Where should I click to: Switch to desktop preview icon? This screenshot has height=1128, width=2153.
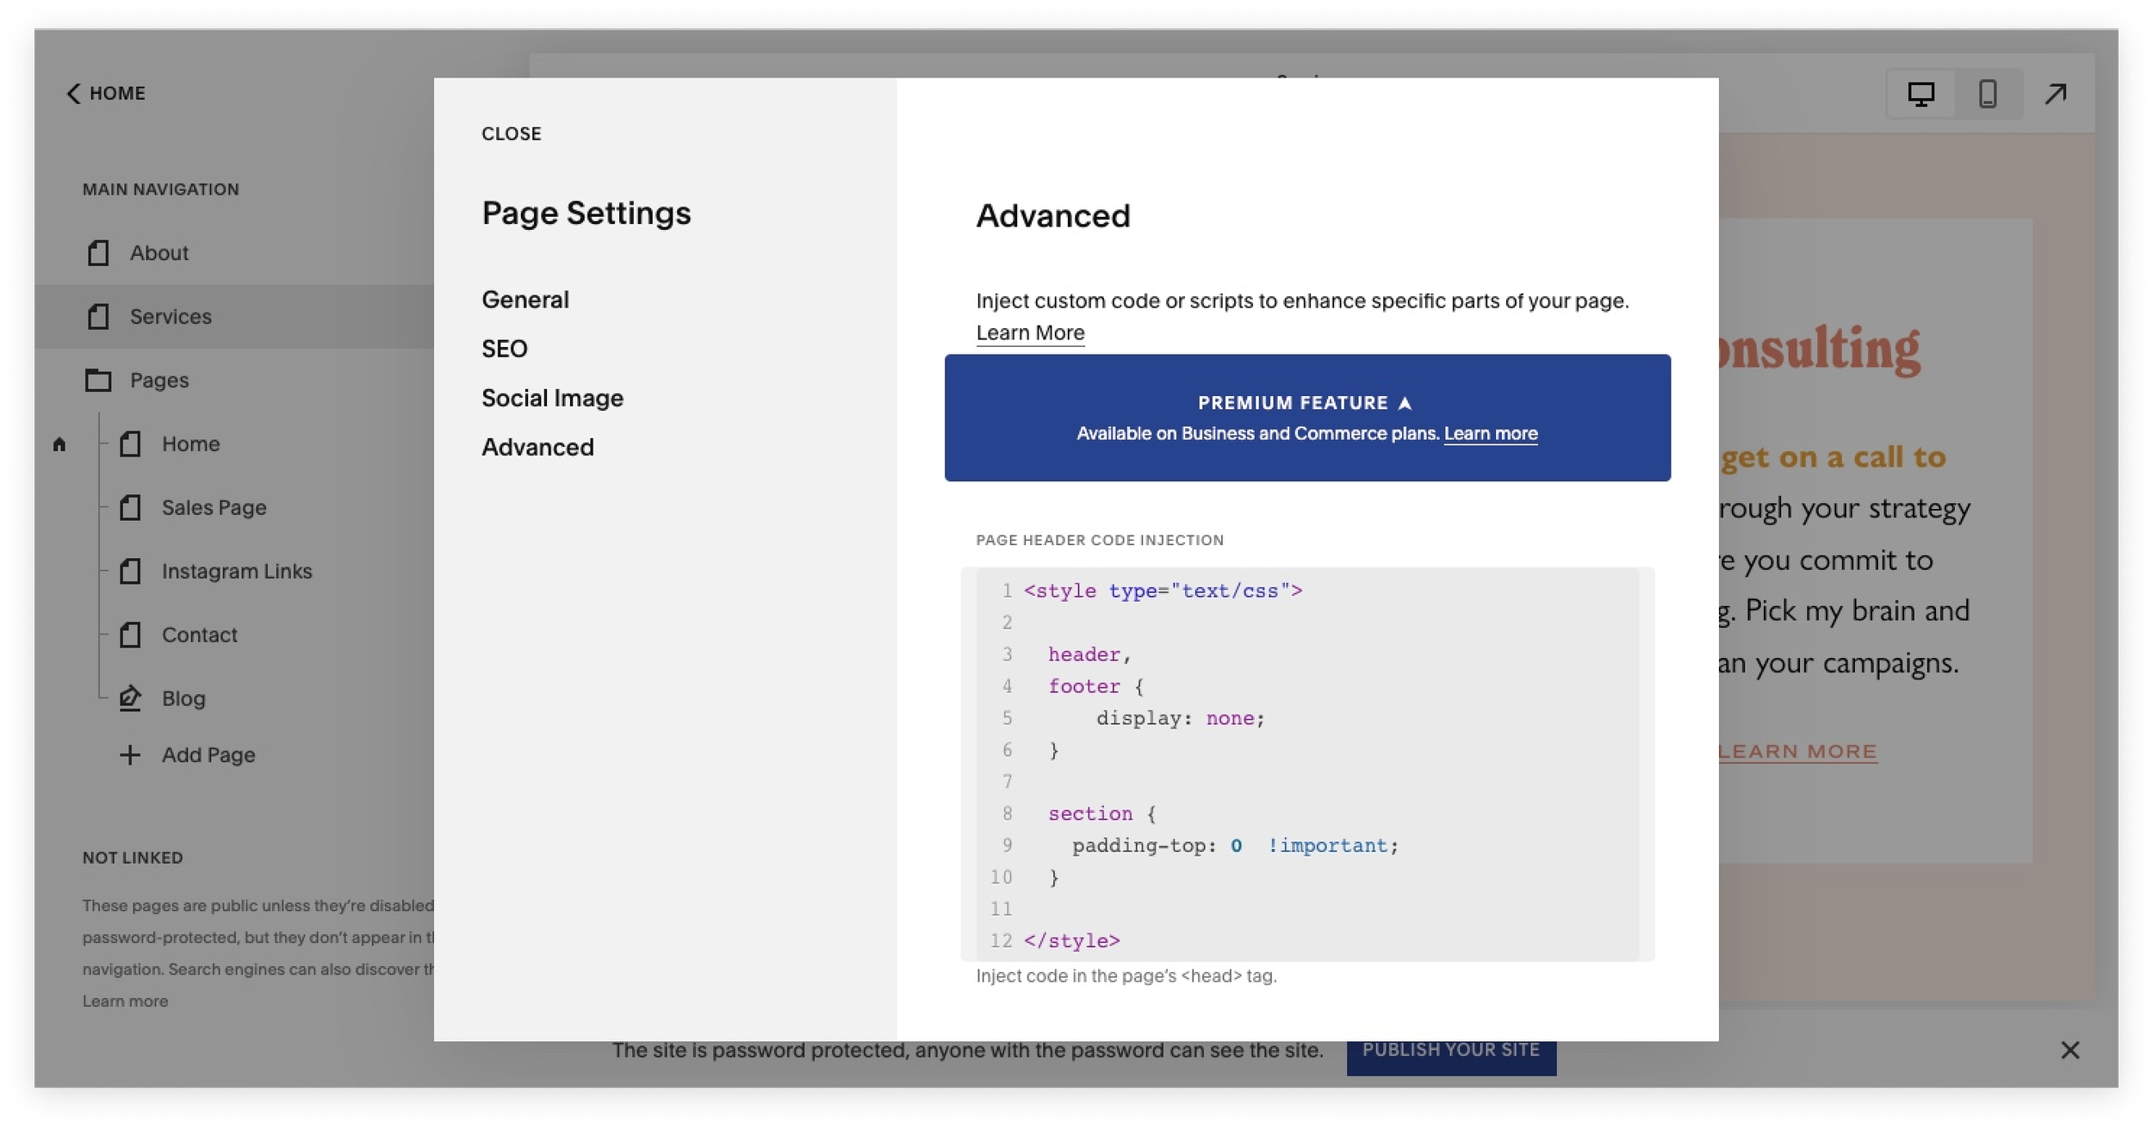pyautogui.click(x=1920, y=93)
